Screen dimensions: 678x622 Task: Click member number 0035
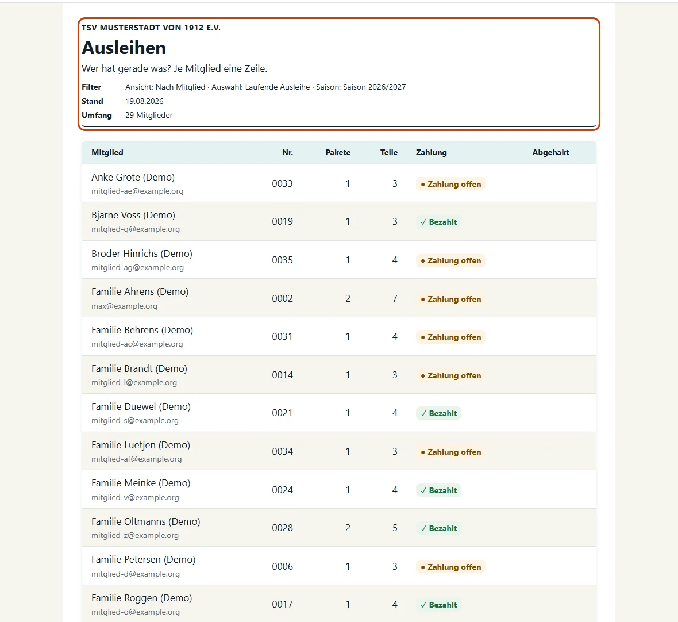[282, 260]
